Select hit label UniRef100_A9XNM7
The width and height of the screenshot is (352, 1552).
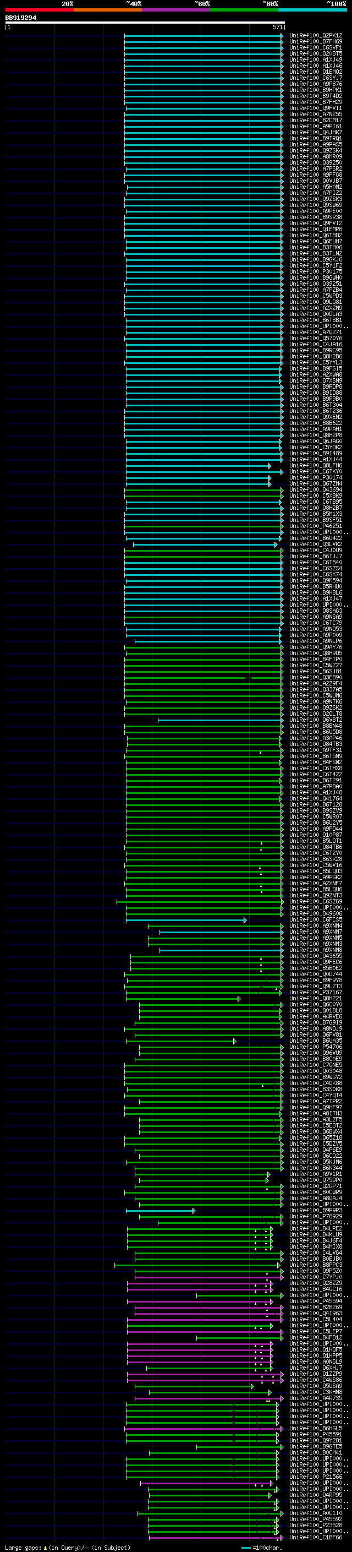point(316,932)
